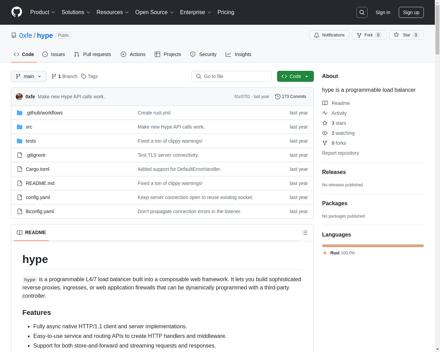Viewport: 440px width, 352px height.
Task: Expand the Enterprise menu
Action: (196, 12)
